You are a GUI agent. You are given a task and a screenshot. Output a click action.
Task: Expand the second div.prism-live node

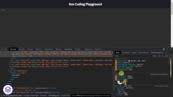click(10, 64)
